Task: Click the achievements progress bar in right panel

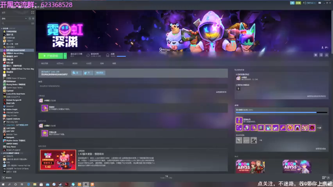Action: pyautogui.click(x=281, y=112)
